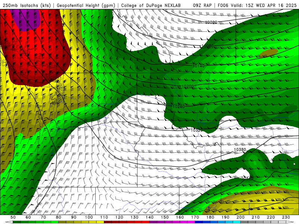Image resolution: width=299 pixels, height=224 pixels.
Task: Click the 130 value on the color scale
Action: tap(134, 217)
